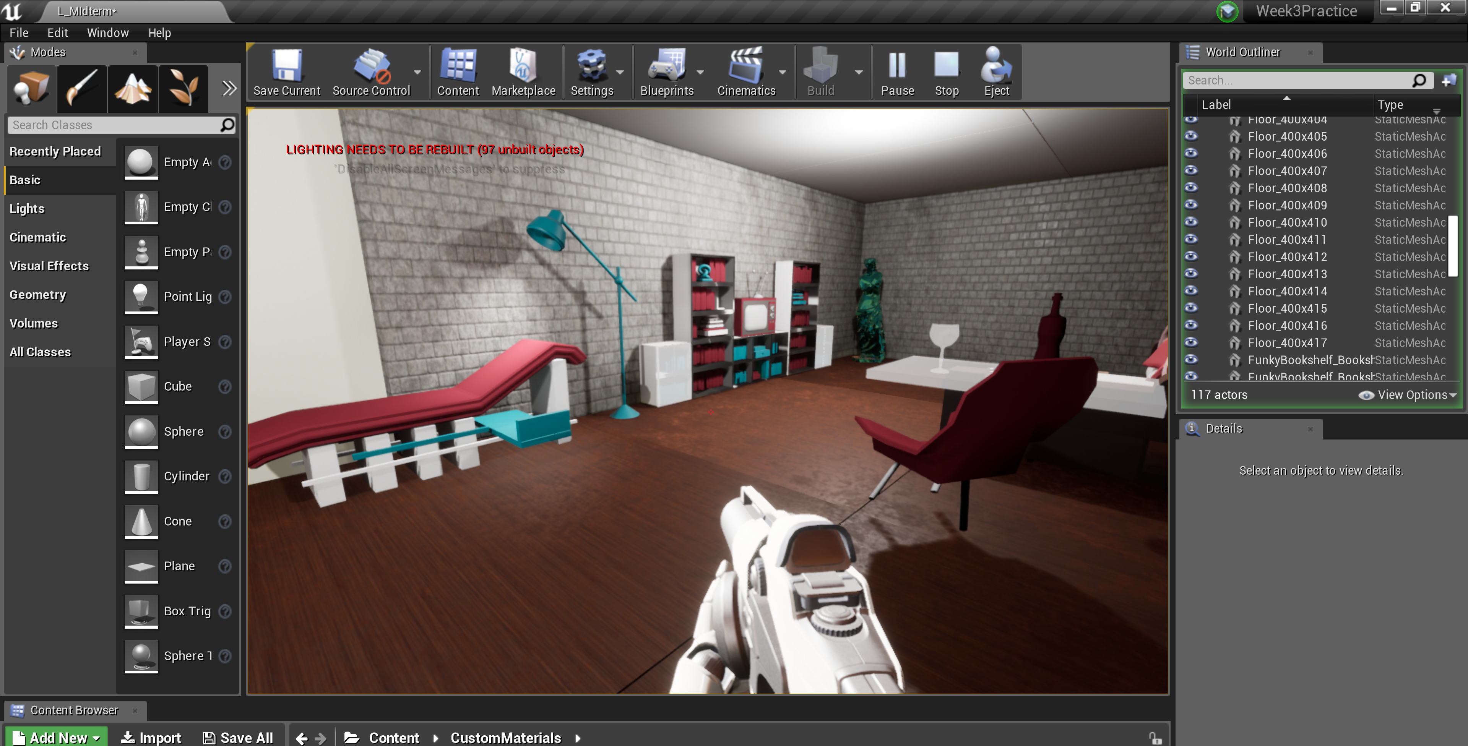Select the Foliage mode leaf icon
The width and height of the screenshot is (1468, 746).
(x=183, y=88)
